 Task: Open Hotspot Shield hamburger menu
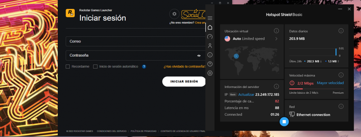[210, 18]
